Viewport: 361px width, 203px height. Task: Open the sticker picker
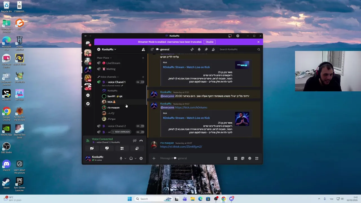(x=243, y=158)
